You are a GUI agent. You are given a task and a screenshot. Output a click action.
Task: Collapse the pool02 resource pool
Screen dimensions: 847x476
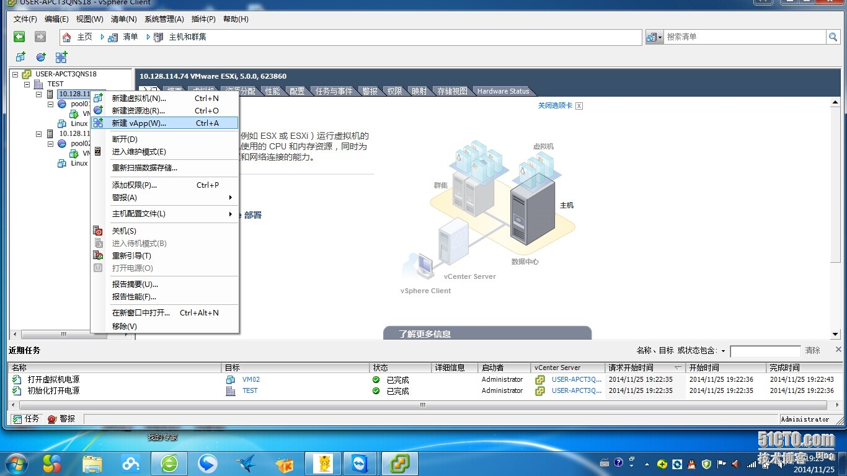tap(51, 143)
